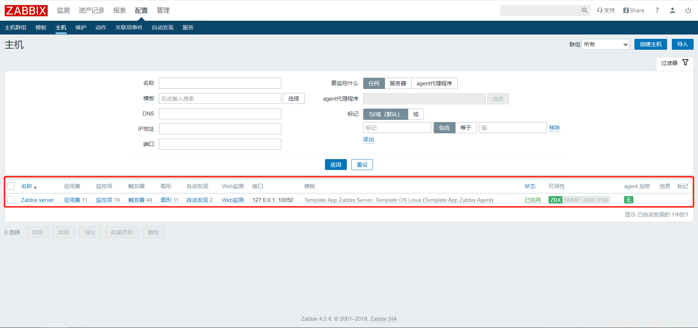
Task: Click the ZBX availability badge
Action: tap(555, 200)
